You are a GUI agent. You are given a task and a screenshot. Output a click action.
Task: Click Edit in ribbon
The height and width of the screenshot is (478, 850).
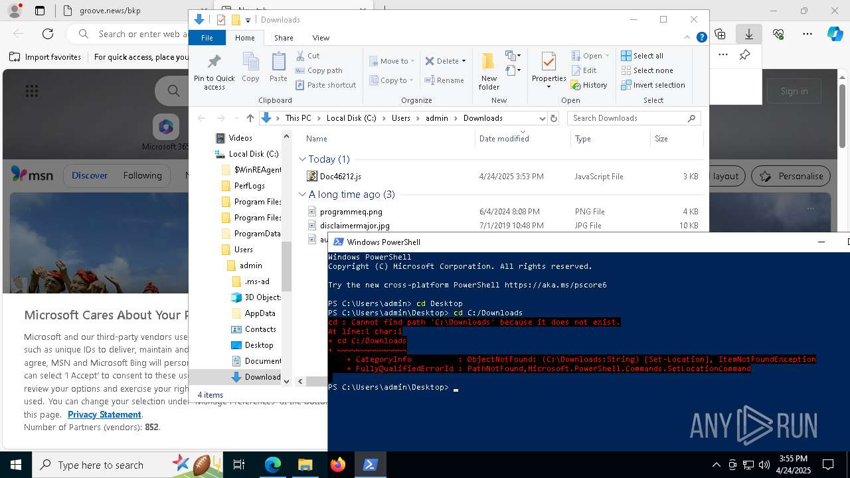pos(584,70)
